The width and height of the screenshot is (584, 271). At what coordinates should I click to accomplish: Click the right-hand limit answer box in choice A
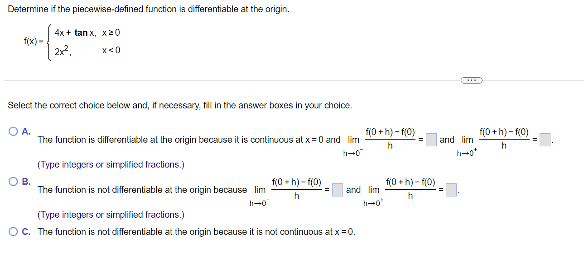click(x=545, y=140)
